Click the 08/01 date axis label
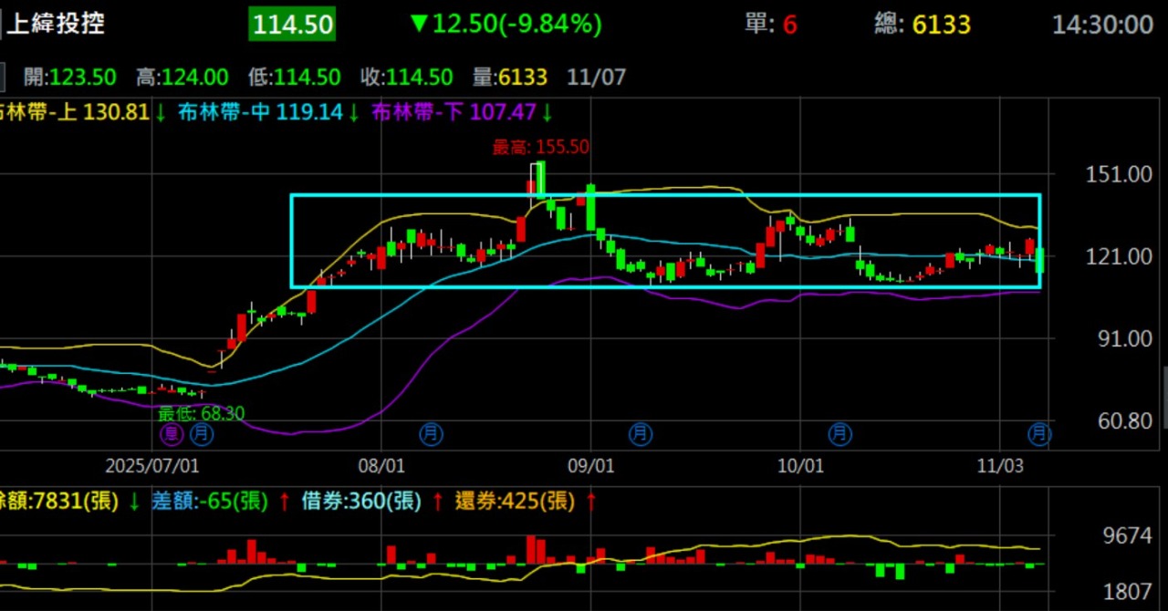The image size is (1168, 611). point(382,466)
